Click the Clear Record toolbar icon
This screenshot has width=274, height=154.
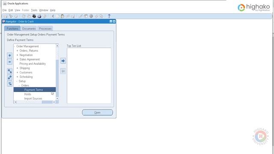[x=68, y=16]
